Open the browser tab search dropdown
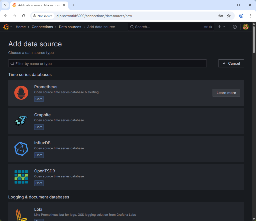The width and height of the screenshot is (256, 221). point(5,5)
